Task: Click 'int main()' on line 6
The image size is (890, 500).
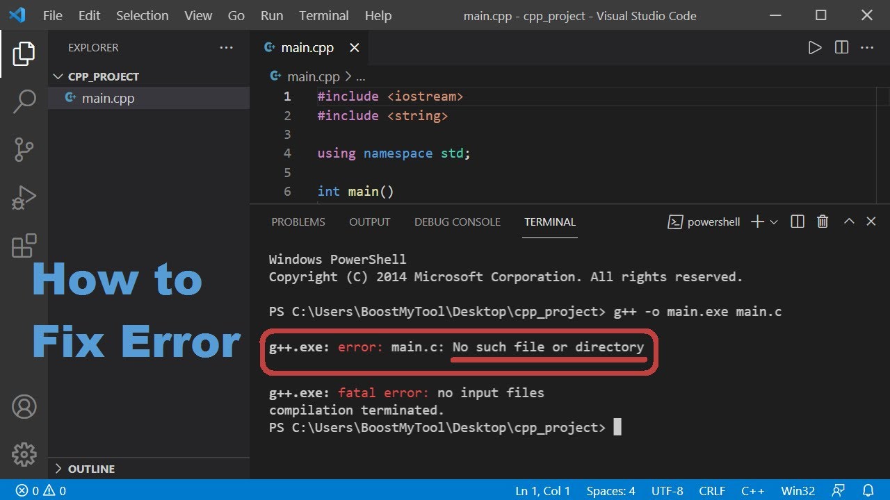Action: tap(355, 191)
